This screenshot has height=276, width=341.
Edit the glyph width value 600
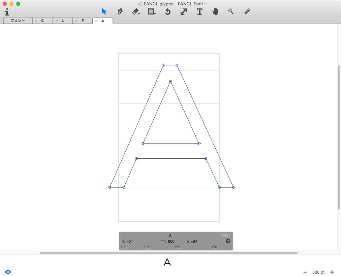[171, 241]
